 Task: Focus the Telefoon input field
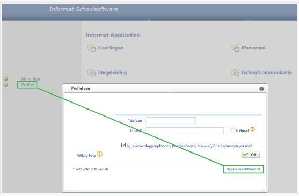171,120
